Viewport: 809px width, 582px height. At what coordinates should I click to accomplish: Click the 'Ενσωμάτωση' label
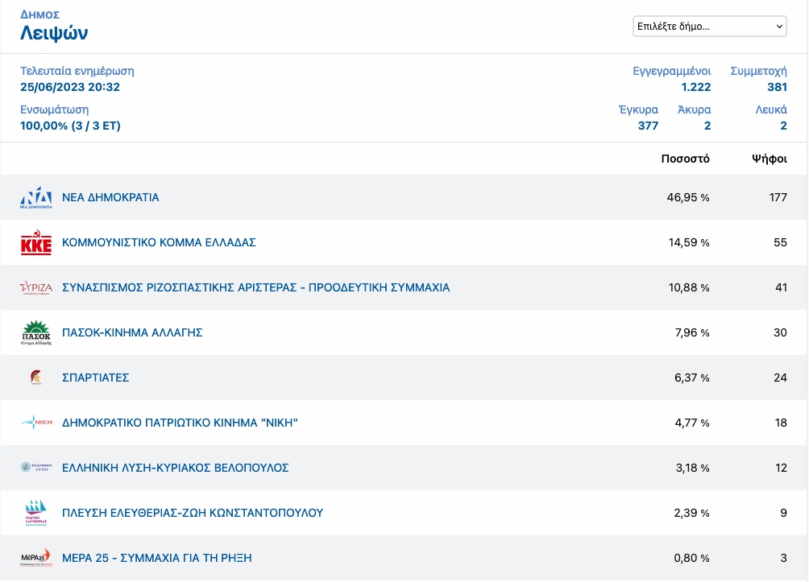pos(54,109)
